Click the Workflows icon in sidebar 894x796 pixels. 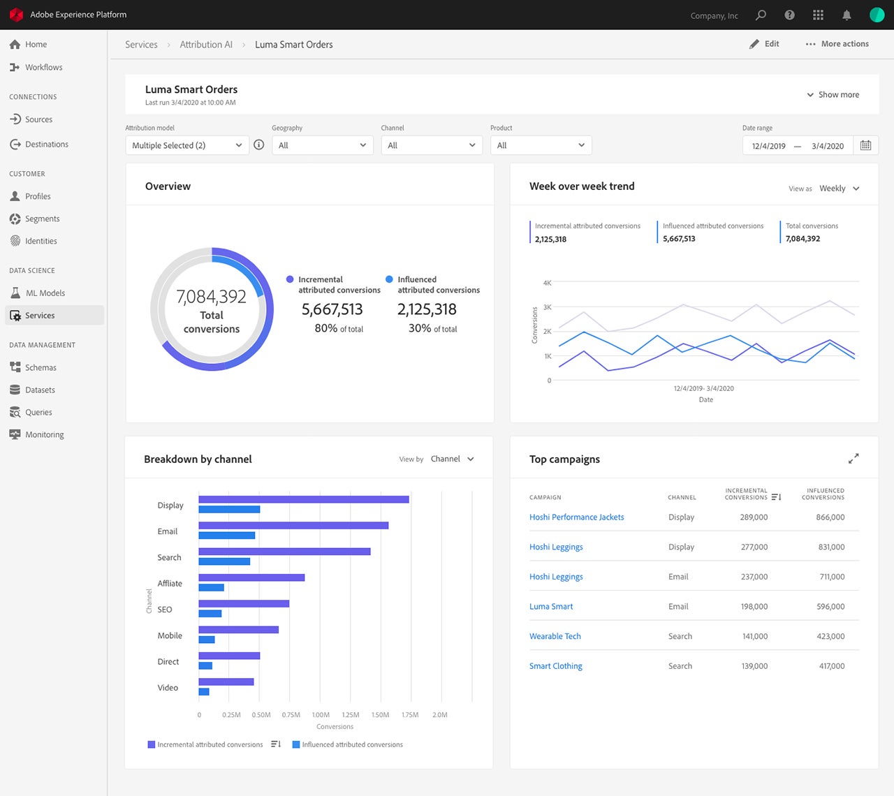click(15, 67)
